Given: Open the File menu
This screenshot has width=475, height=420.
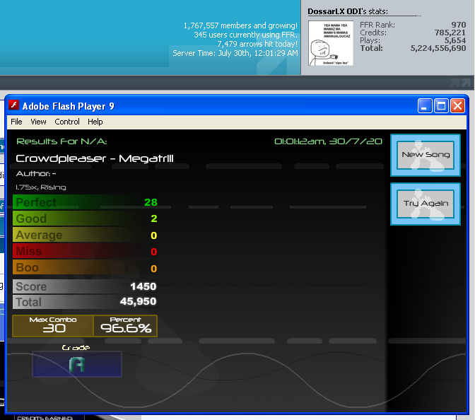Looking at the screenshot, I should (x=16, y=122).
